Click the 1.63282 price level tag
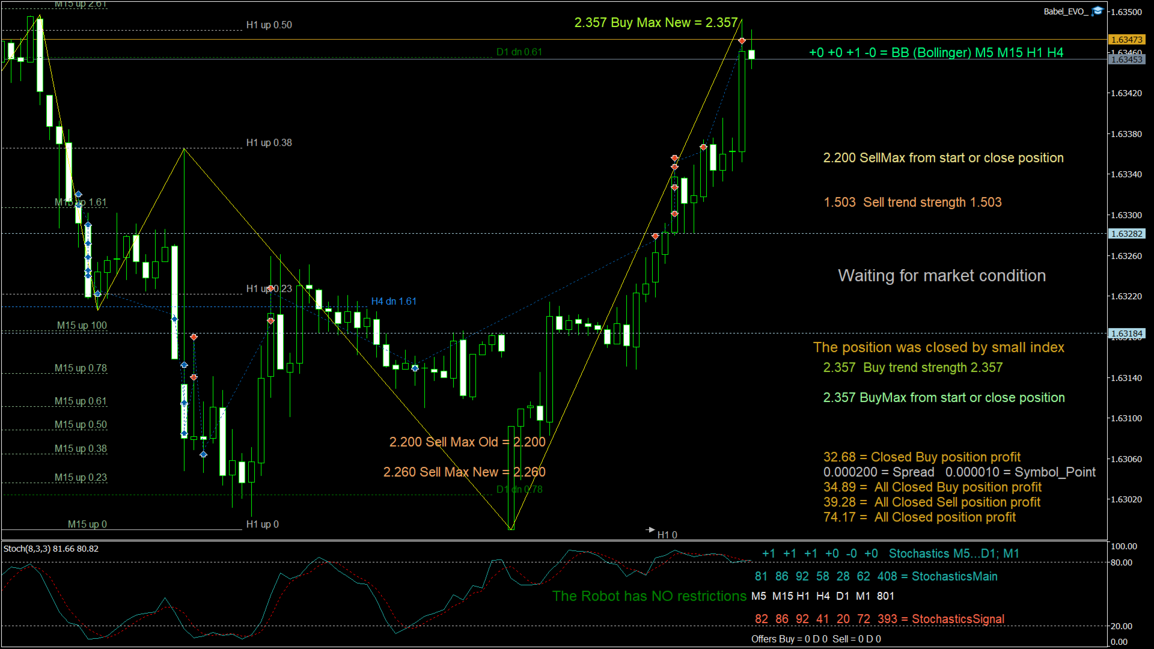This screenshot has width=1154, height=649. tap(1127, 234)
